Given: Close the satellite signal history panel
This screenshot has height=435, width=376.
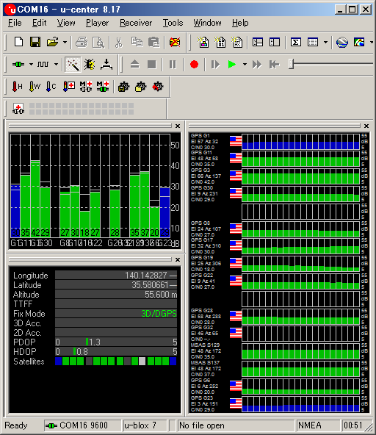Looking at the screenshot, I should pos(366,126).
